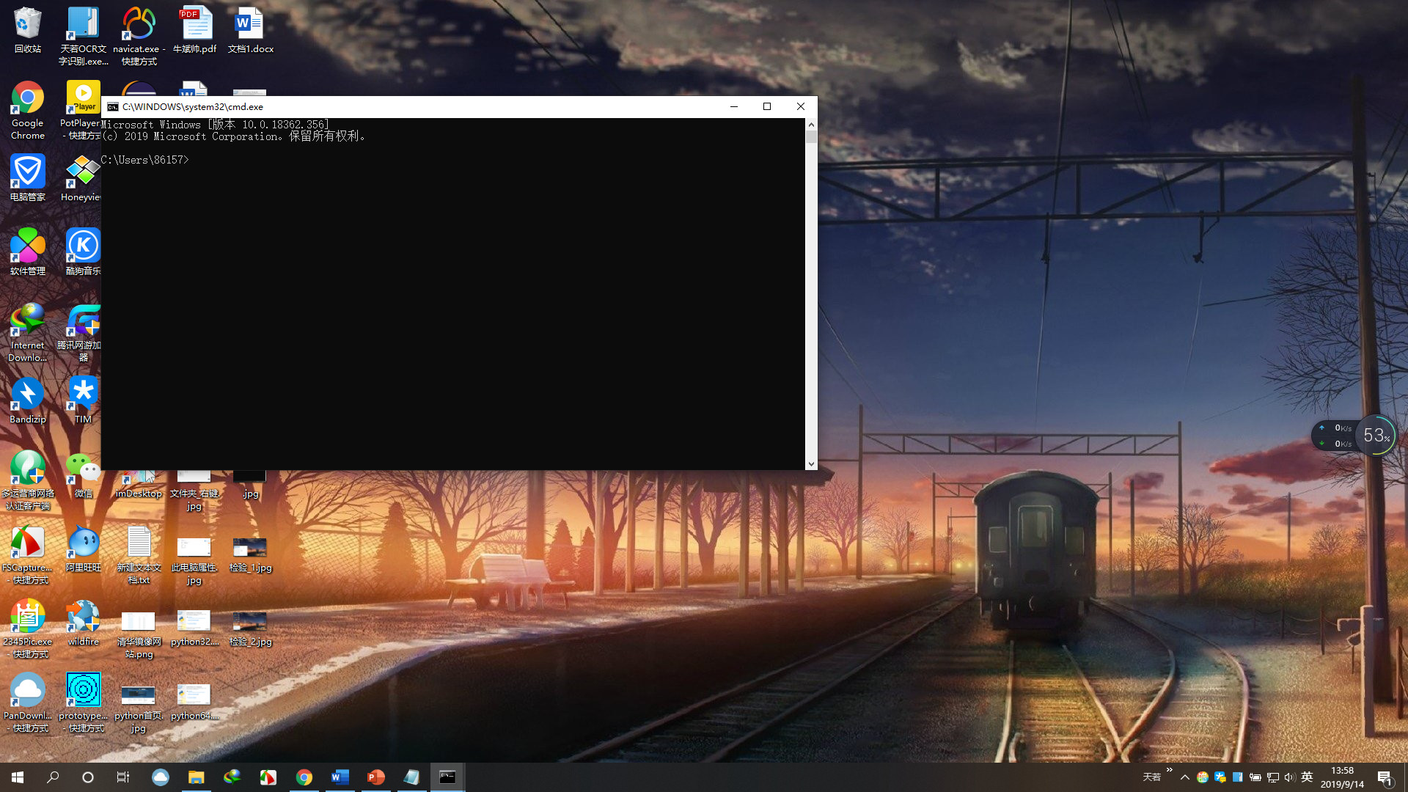Open File Explorer from taskbar

click(196, 777)
